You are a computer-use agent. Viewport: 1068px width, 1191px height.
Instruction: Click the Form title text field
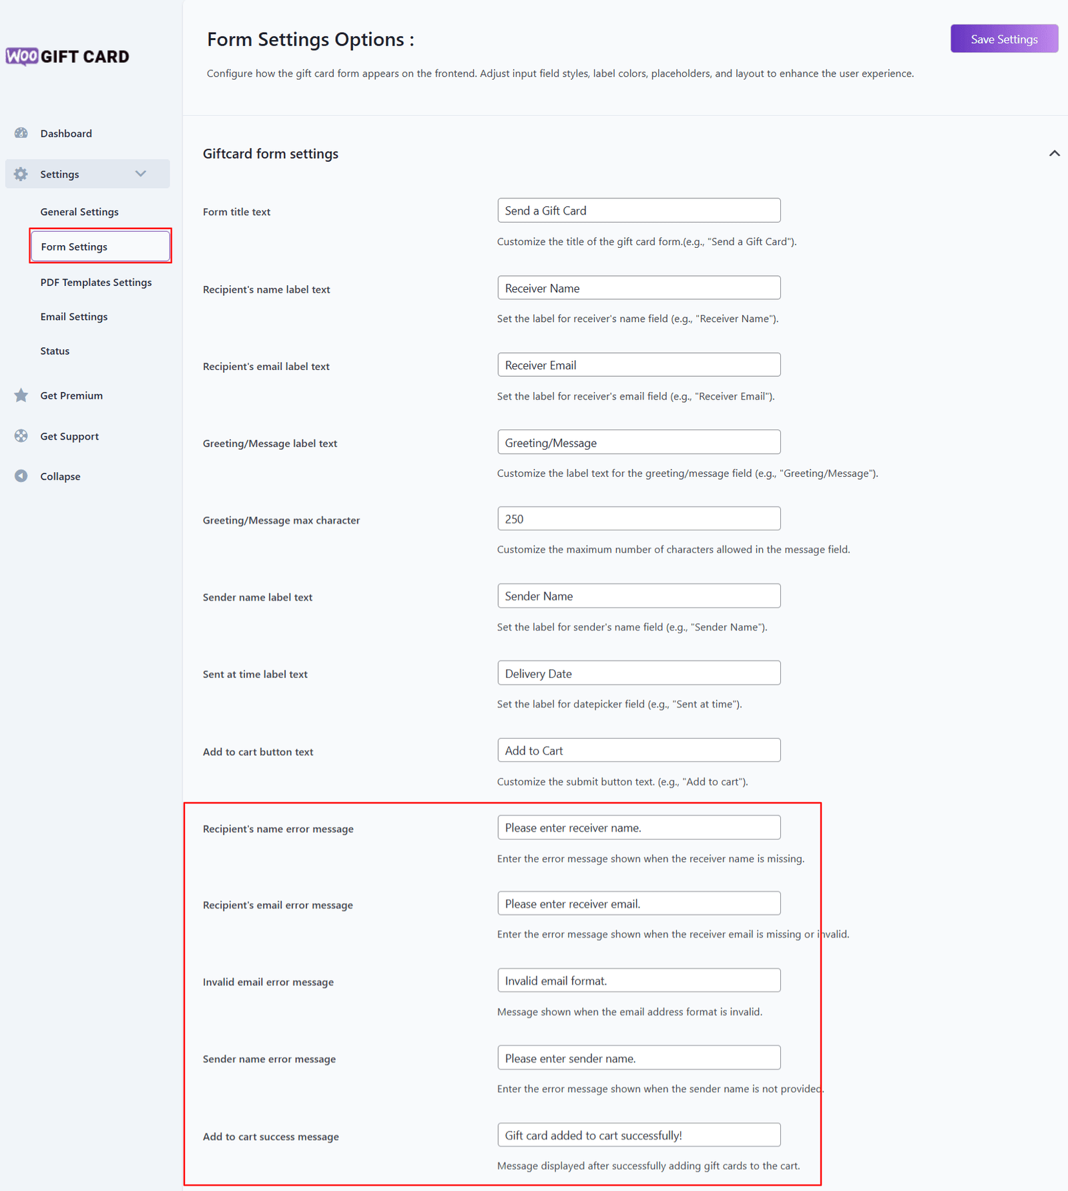[x=638, y=210]
